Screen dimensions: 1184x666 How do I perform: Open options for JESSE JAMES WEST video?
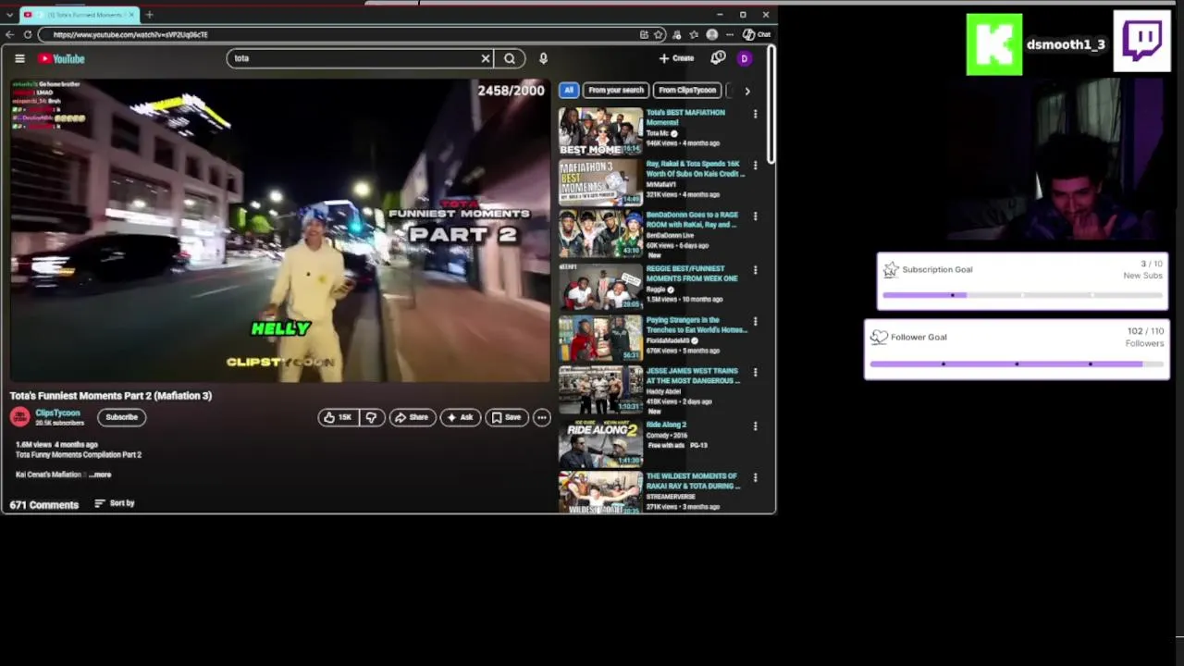pos(755,372)
